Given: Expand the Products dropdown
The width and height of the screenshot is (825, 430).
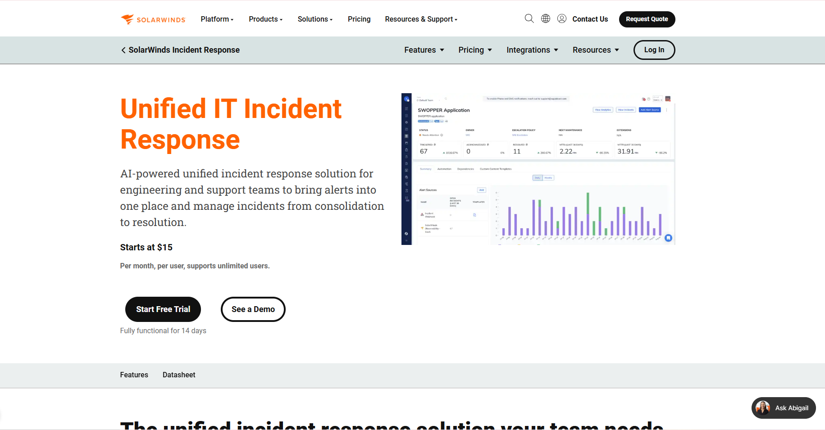Looking at the screenshot, I should click(266, 19).
